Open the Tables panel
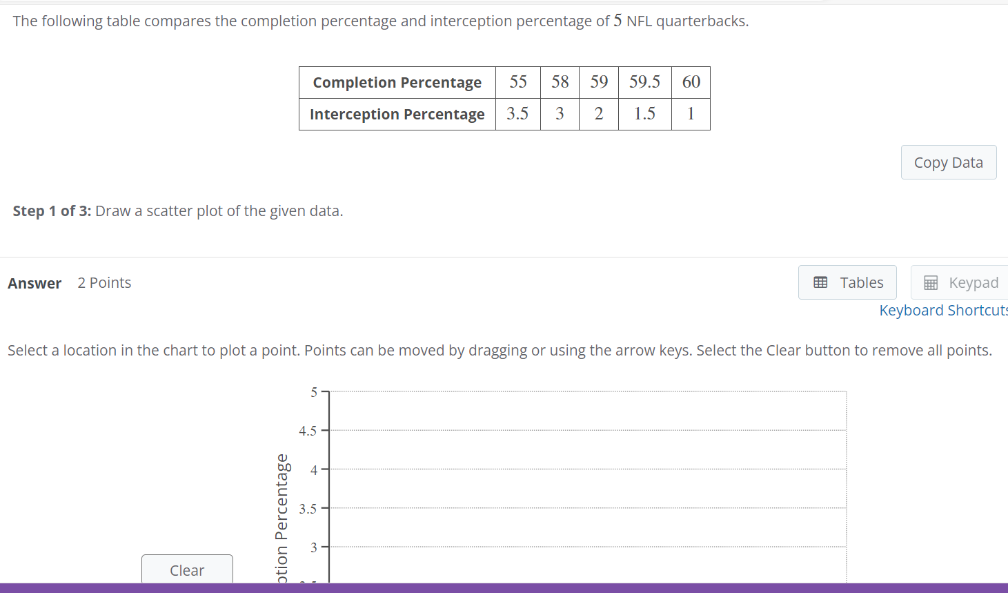The width and height of the screenshot is (1008, 593). pyautogui.click(x=847, y=282)
